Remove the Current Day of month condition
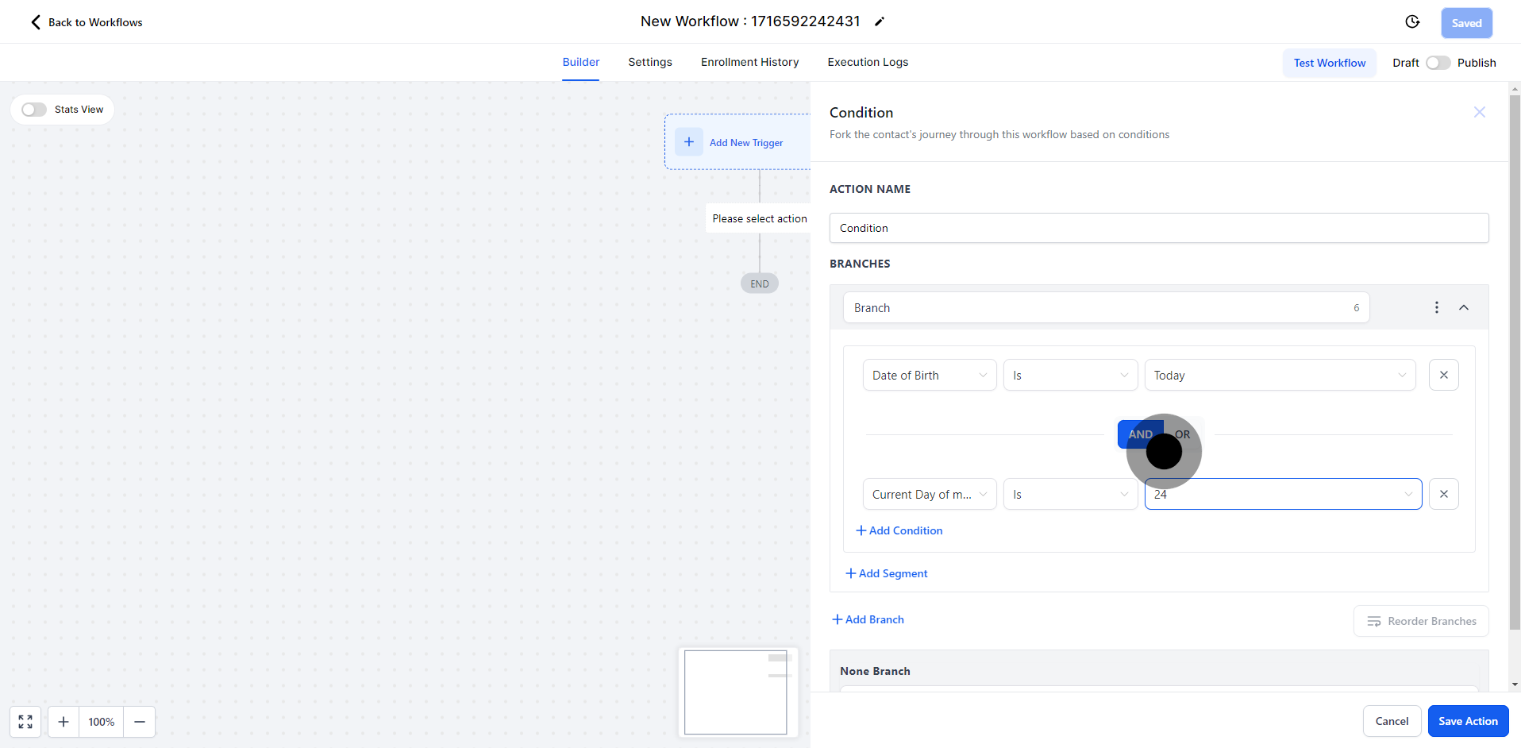 [x=1443, y=494]
